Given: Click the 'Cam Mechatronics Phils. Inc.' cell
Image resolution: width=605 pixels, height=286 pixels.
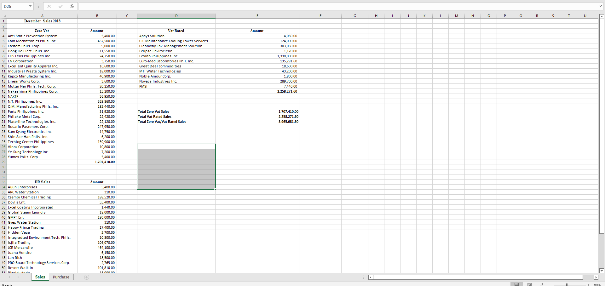Looking at the screenshot, I should (42, 41).
